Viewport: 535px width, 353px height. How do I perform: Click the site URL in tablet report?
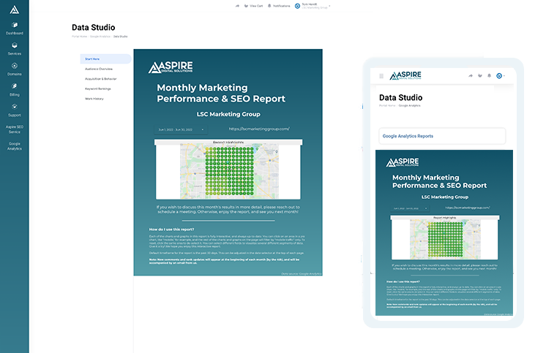point(468,208)
